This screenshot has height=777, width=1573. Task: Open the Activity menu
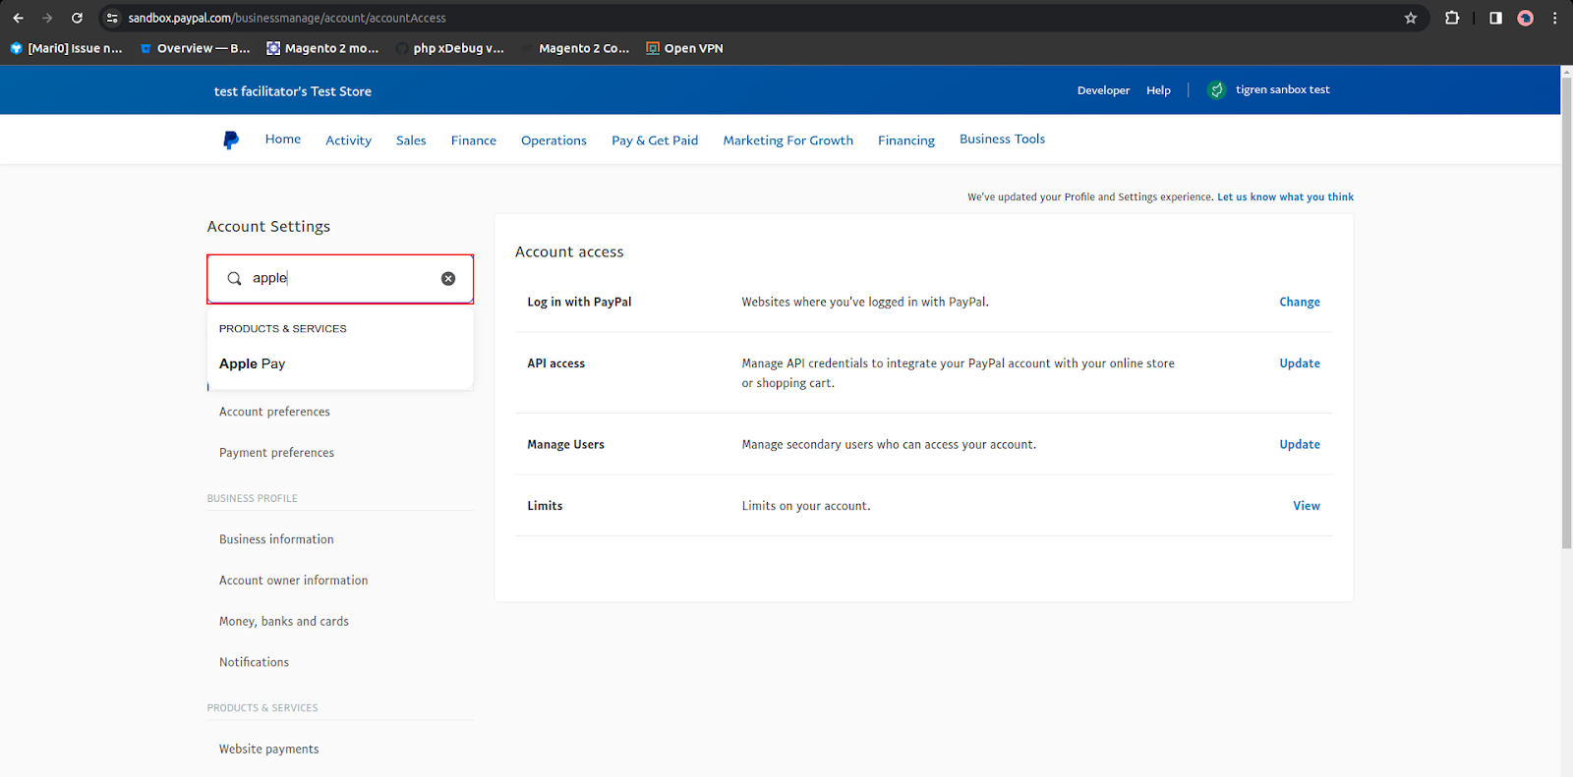coord(349,140)
